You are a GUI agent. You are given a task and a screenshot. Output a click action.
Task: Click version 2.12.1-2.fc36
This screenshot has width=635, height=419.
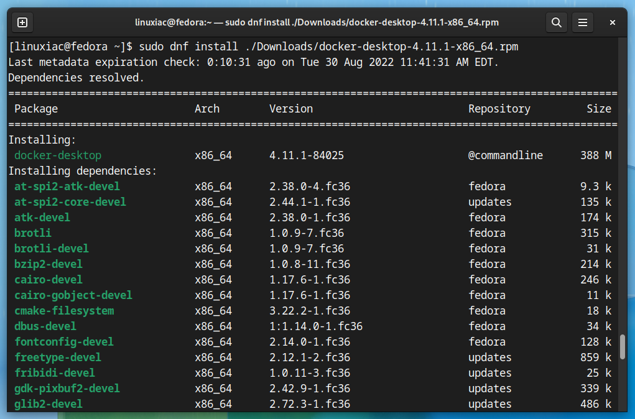point(310,357)
